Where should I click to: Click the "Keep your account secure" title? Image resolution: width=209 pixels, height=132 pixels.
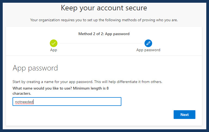(x=104, y=8)
